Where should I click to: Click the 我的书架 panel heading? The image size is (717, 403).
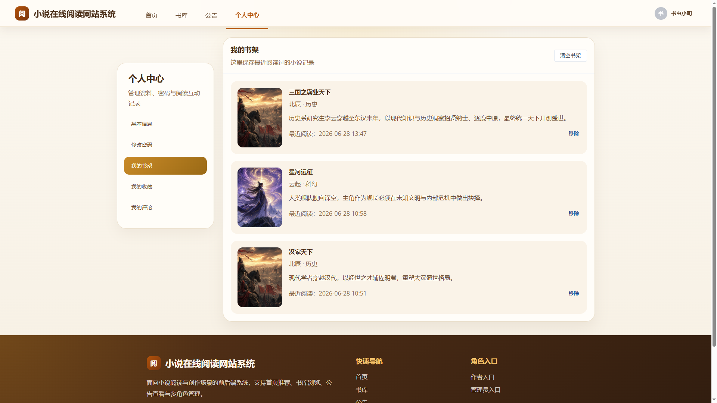(x=245, y=50)
